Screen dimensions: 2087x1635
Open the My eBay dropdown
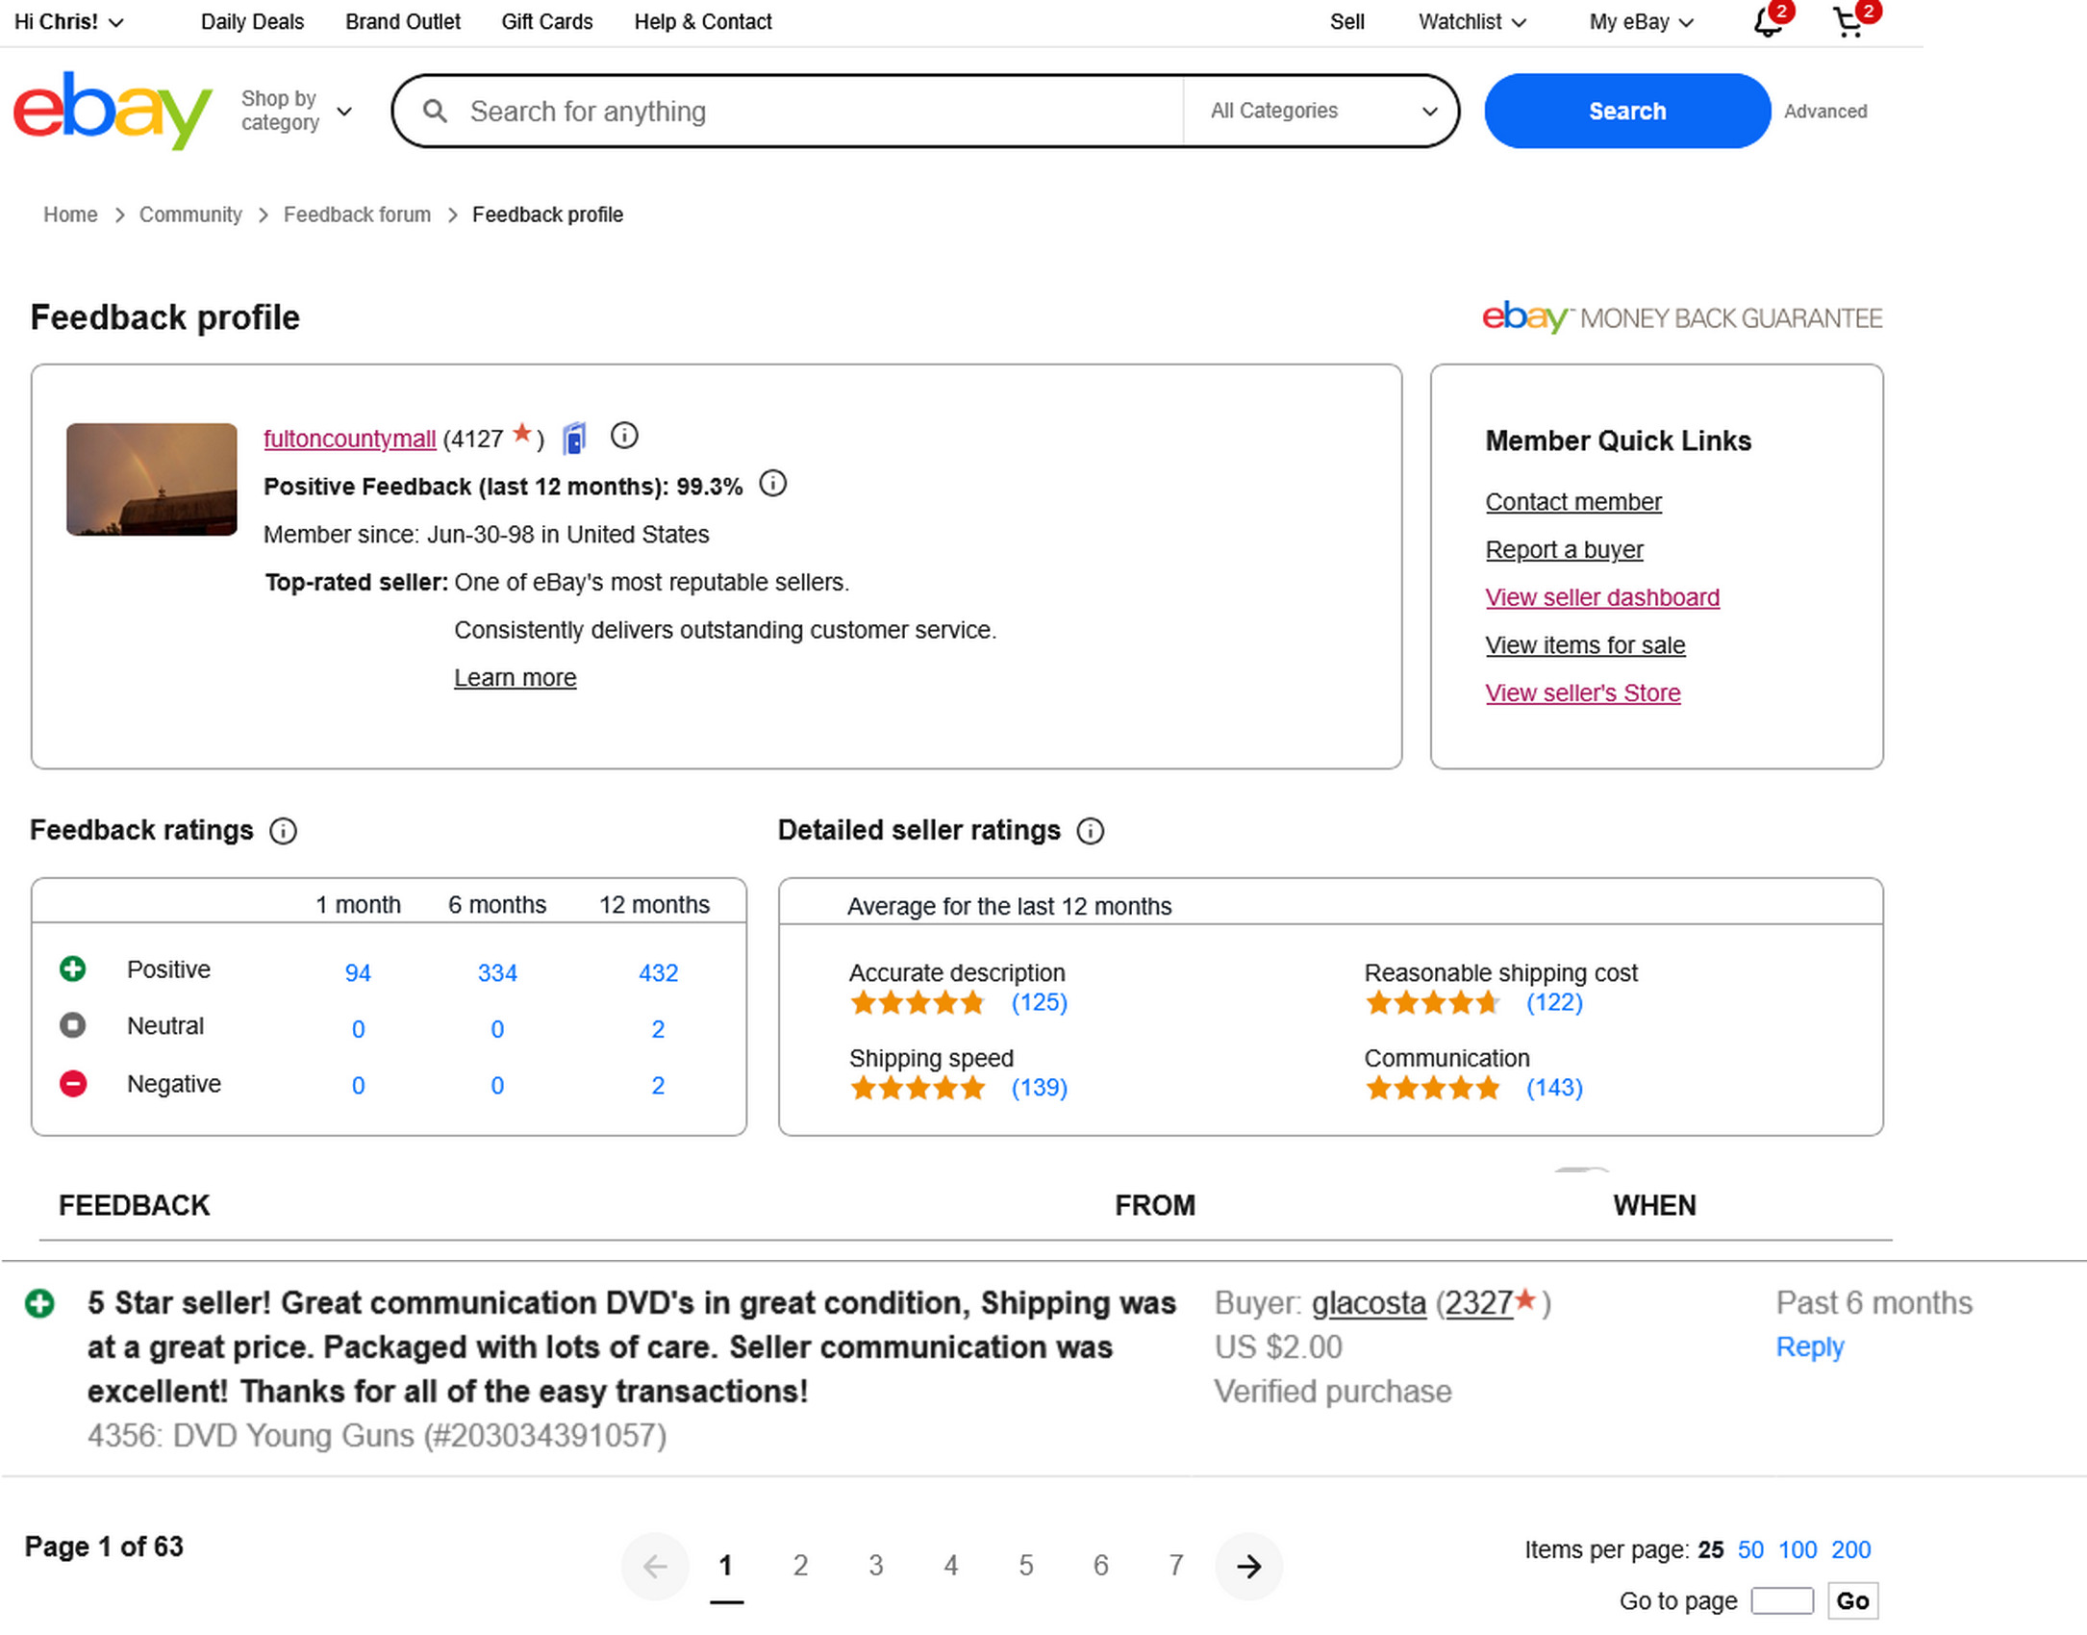1641,22
